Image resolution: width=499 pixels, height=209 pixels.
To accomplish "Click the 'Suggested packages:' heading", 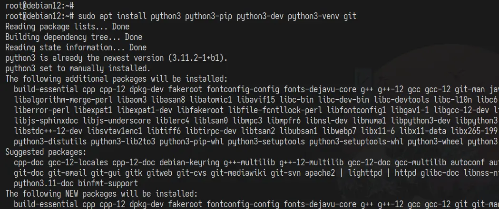I will (x=46, y=152).
